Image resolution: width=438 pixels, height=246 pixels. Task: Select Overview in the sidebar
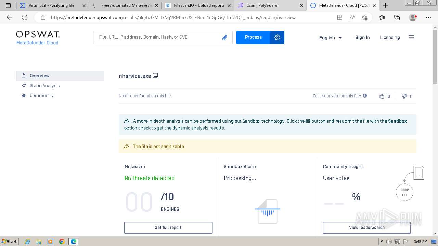point(60,76)
